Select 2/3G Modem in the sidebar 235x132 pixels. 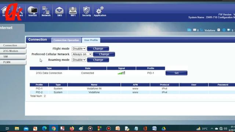[x=13, y=51]
